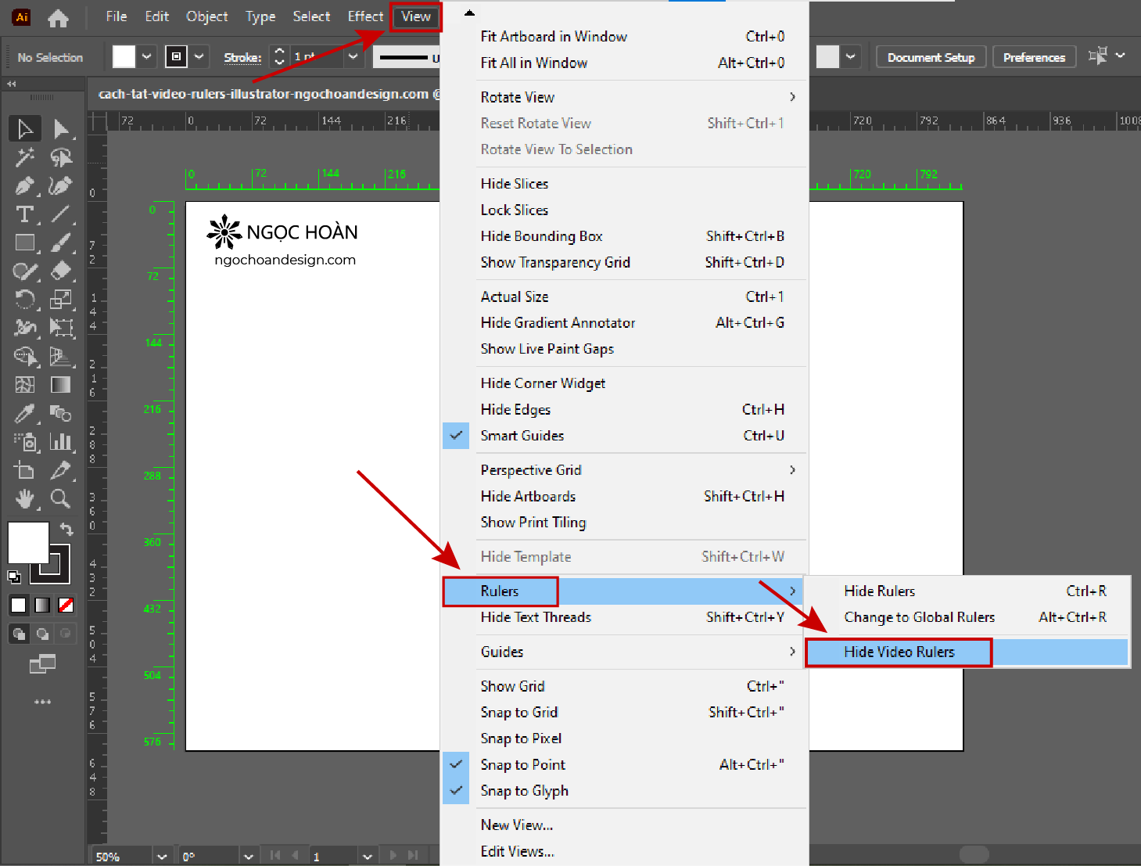Click the Illustrator home icon
1141x866 pixels.
point(58,17)
